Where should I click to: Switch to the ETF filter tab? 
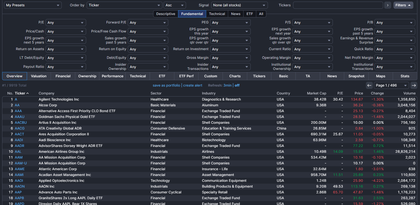coord(250,14)
